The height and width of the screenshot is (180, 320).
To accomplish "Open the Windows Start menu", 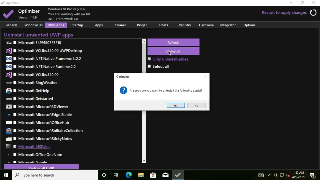I will (6, 175).
